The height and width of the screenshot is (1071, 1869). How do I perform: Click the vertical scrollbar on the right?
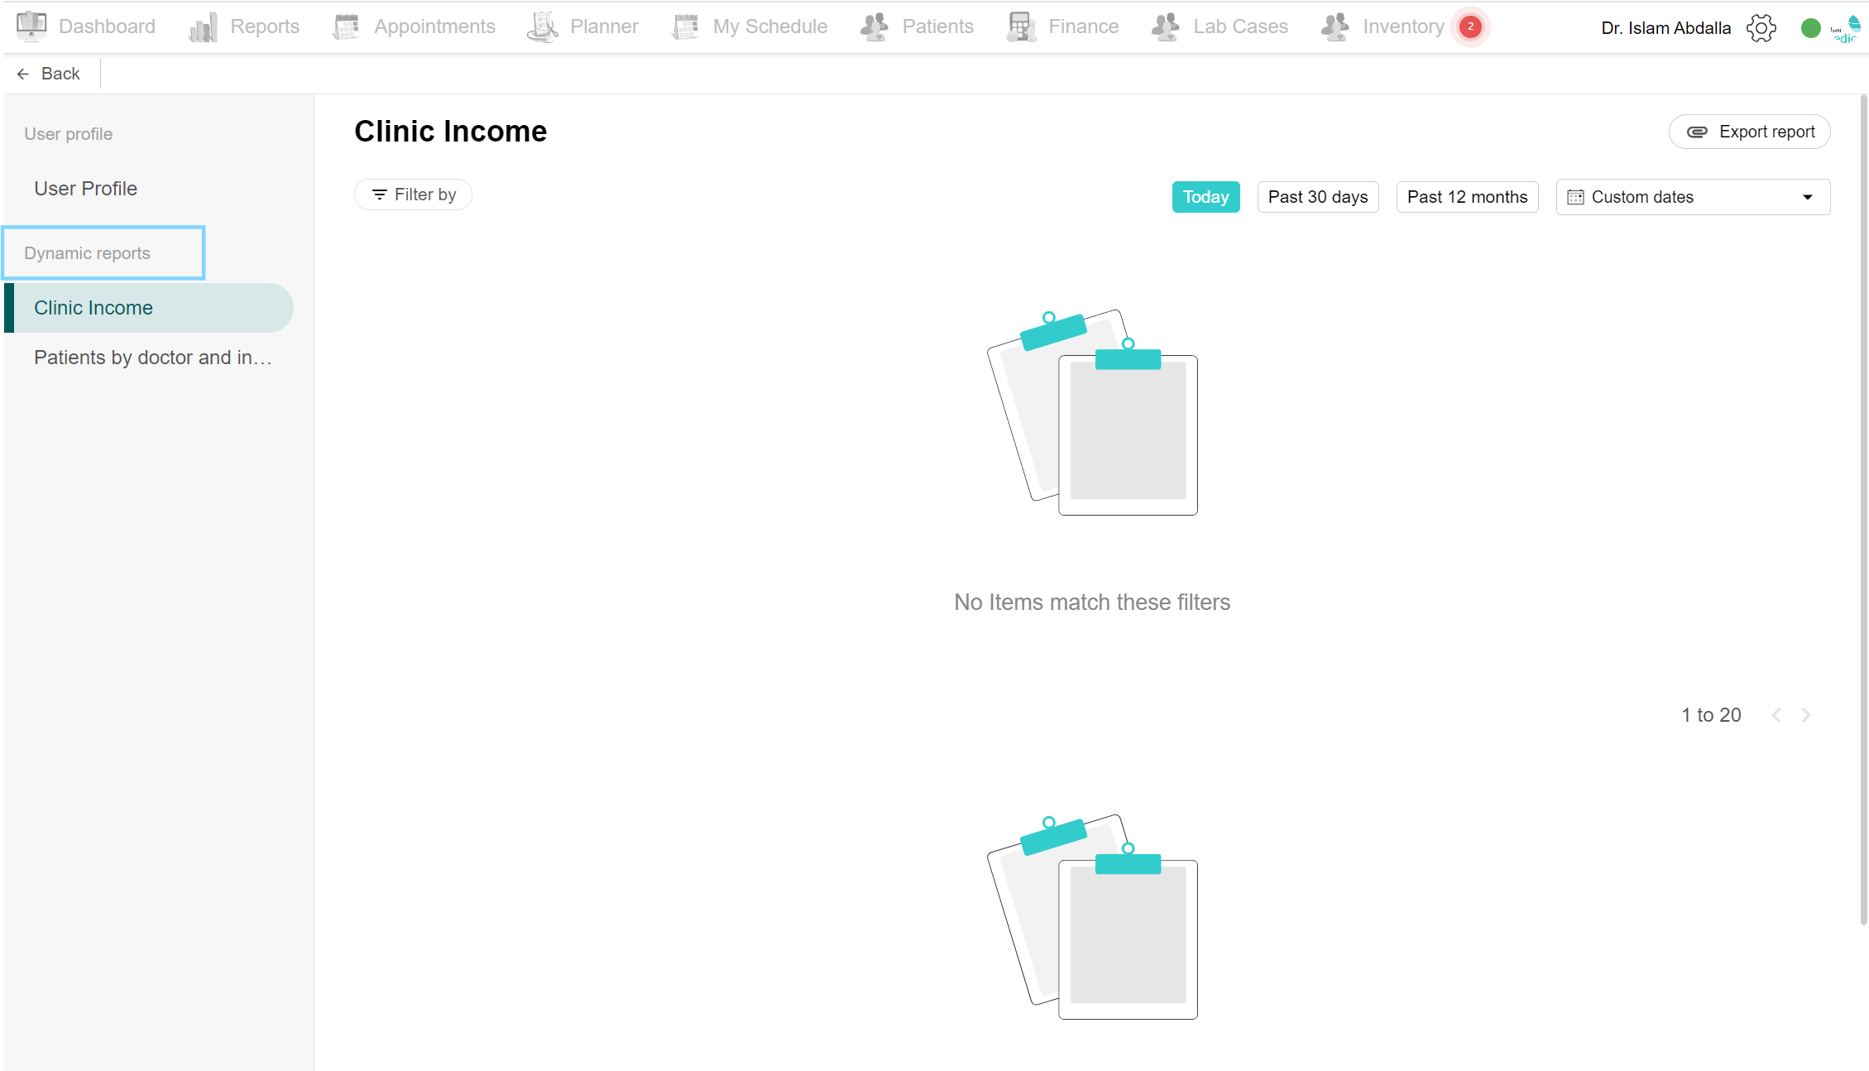pos(1863,509)
